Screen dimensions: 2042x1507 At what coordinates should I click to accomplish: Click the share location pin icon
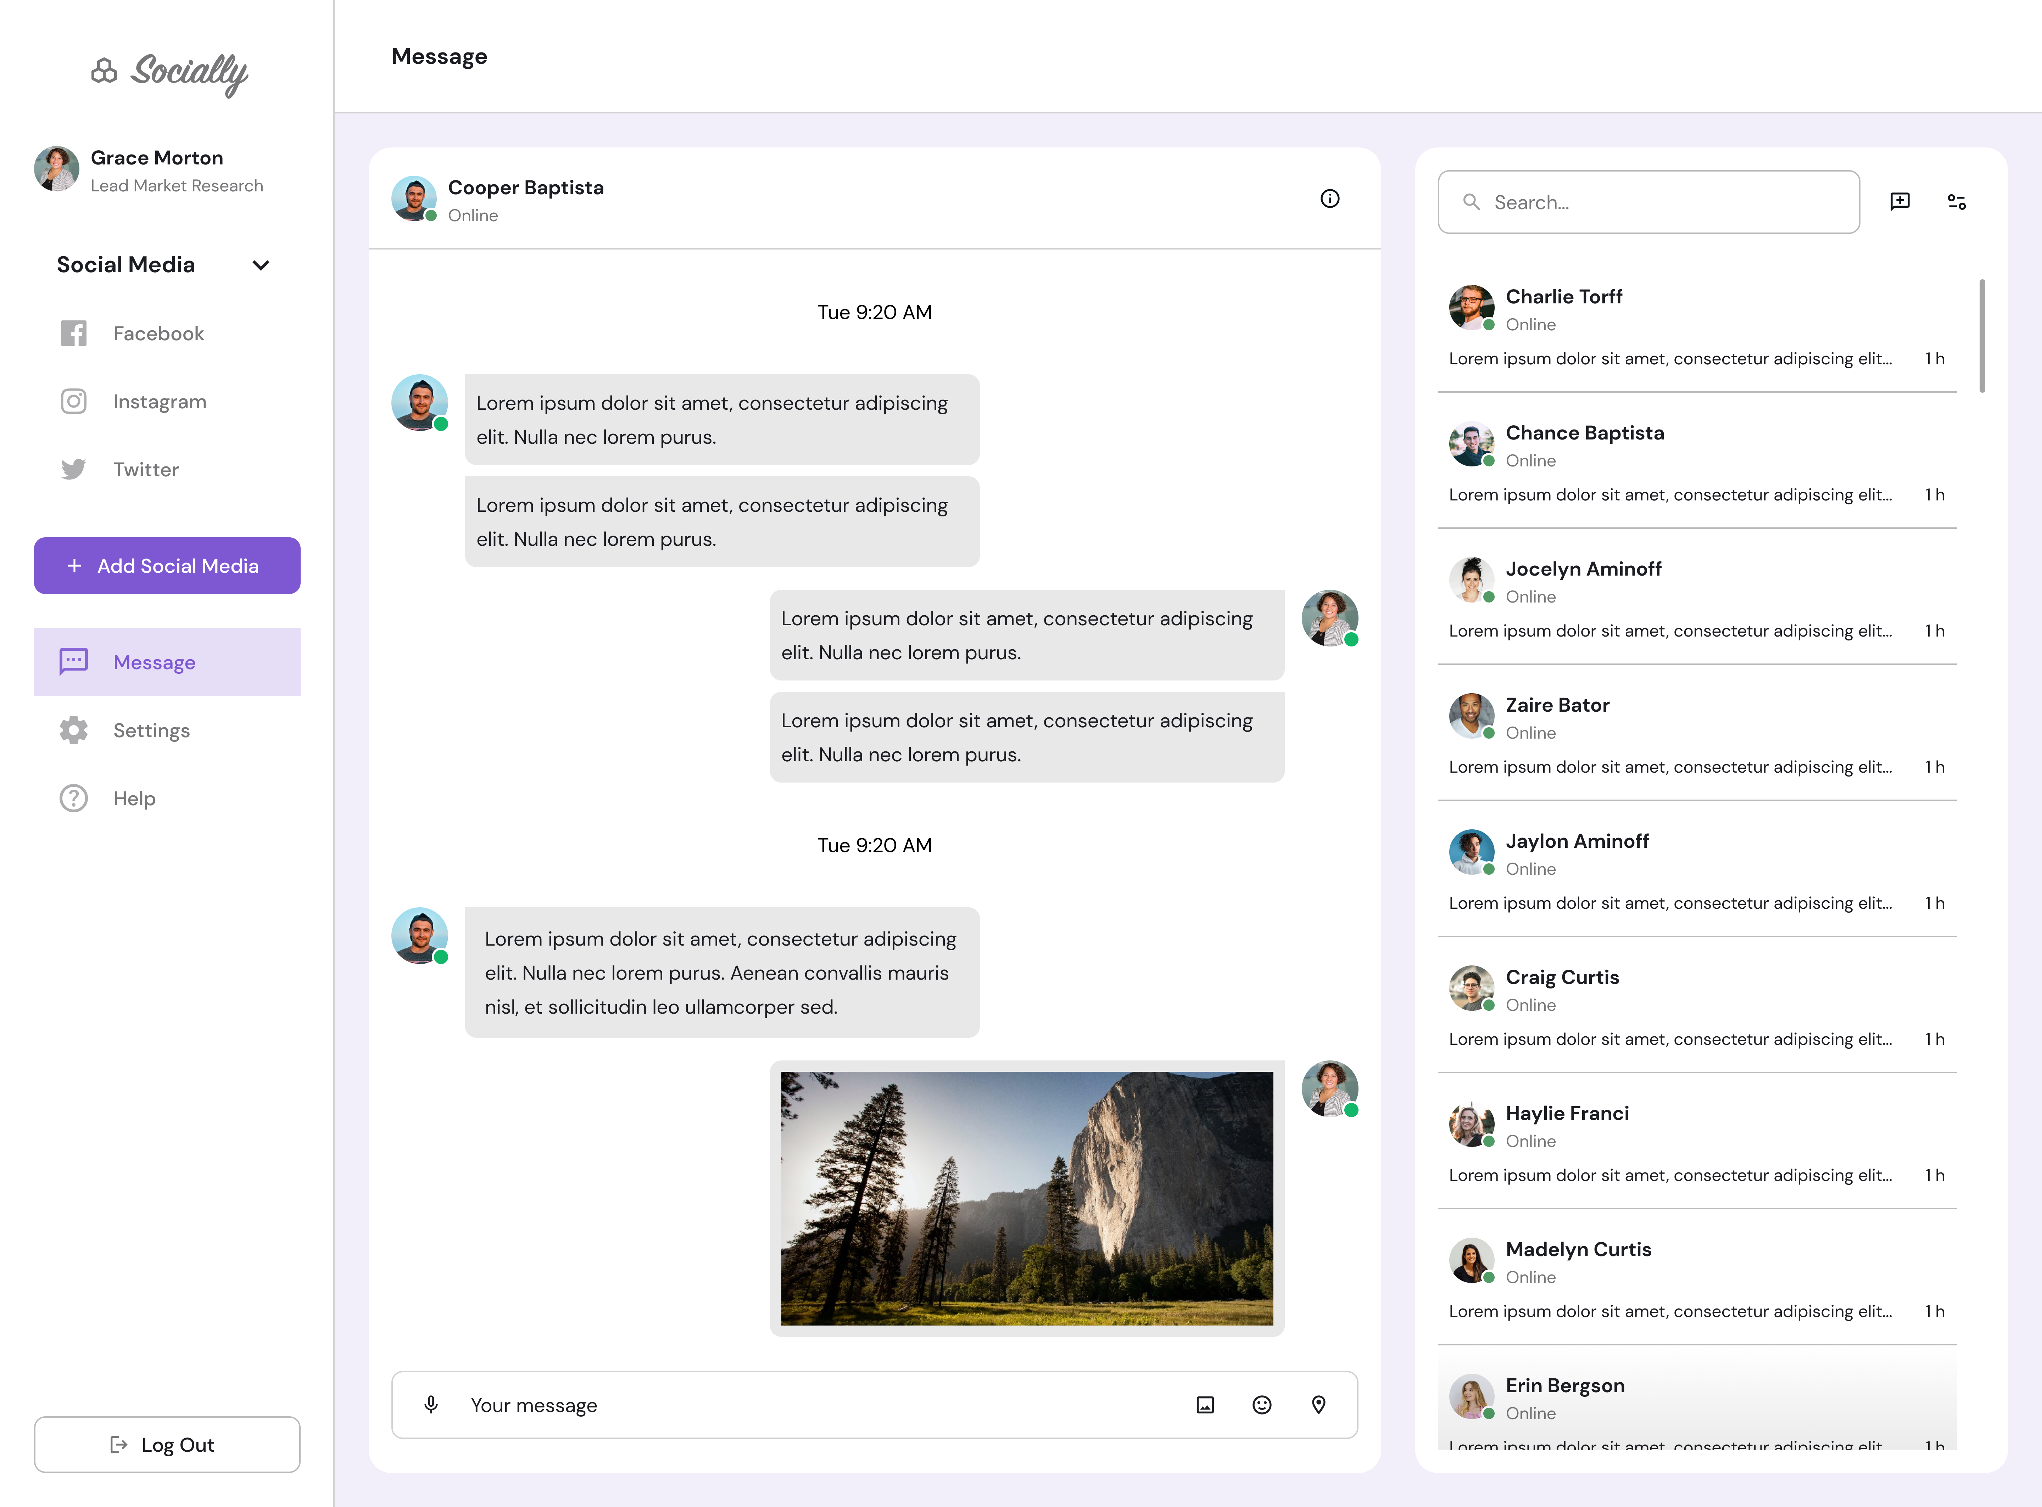tap(1318, 1405)
